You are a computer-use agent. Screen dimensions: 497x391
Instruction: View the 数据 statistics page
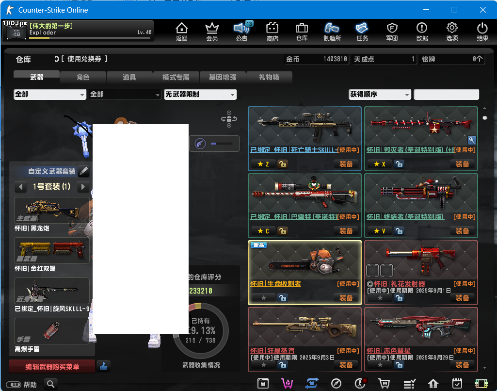[422, 32]
